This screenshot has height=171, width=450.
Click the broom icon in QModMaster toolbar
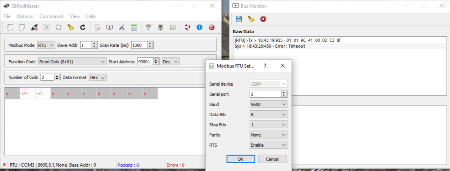pos(71,27)
